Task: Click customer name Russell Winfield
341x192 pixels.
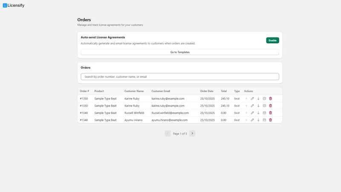Action: [x=134, y=113]
